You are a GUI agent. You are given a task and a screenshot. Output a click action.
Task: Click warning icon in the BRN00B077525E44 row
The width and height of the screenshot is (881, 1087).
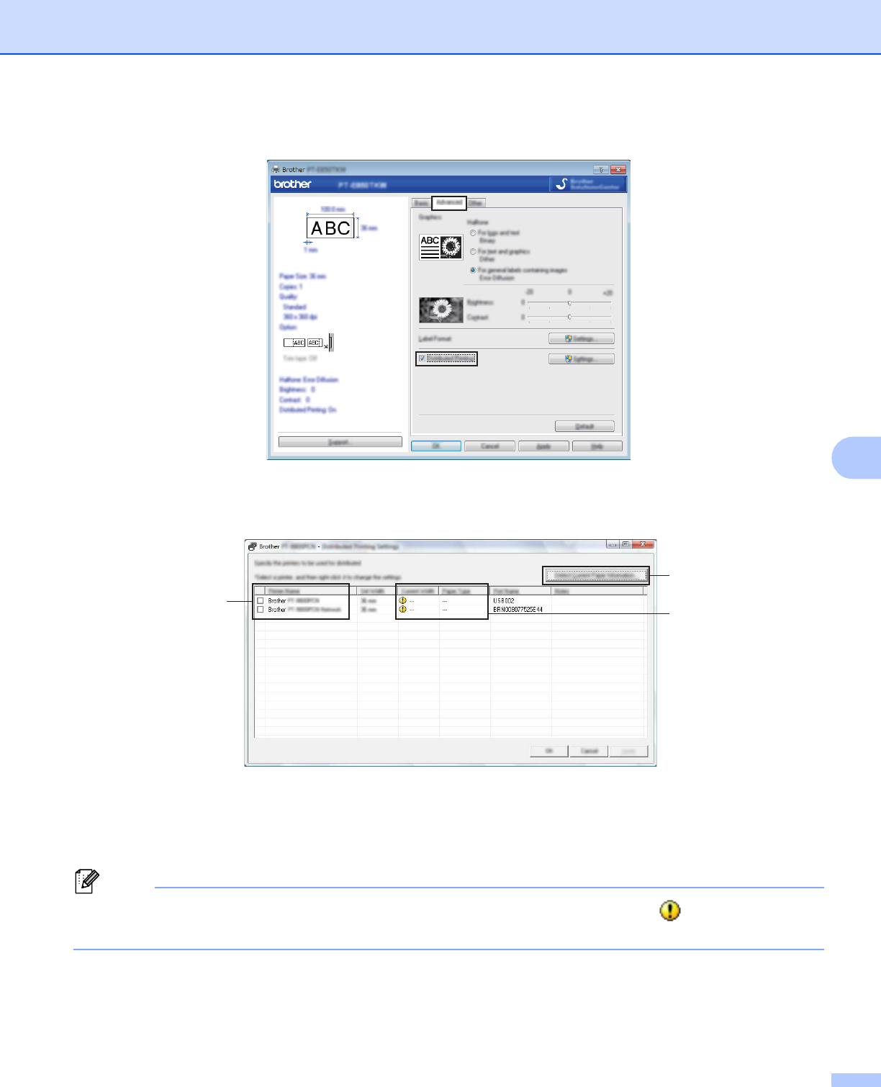pyautogui.click(x=402, y=609)
